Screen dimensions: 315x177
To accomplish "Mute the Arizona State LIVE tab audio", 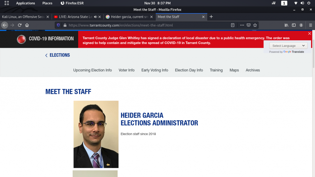I will (96, 17).
